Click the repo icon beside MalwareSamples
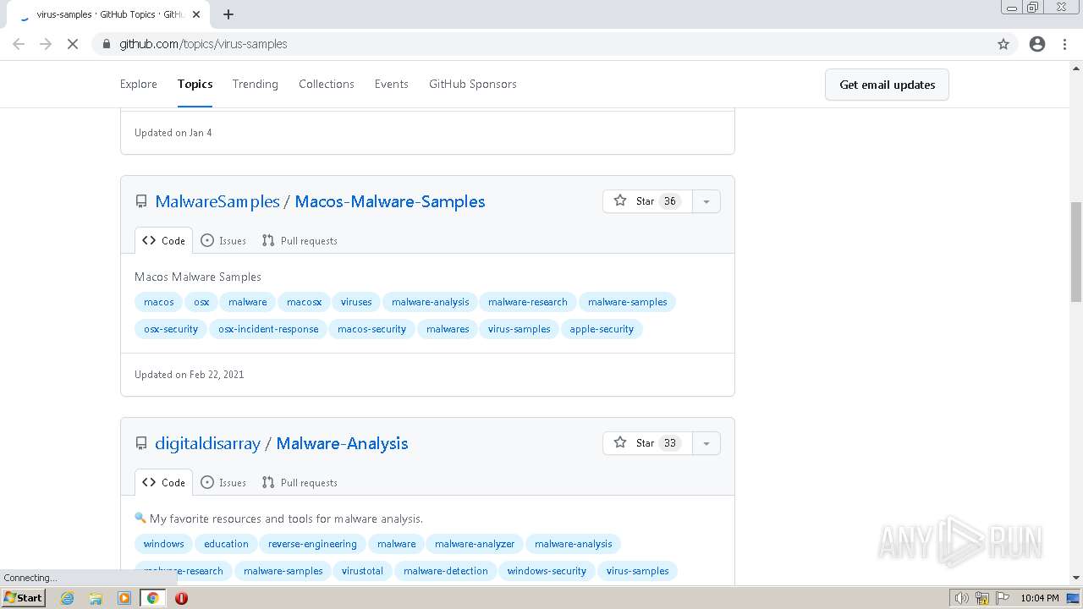The image size is (1083, 609). pos(141,201)
